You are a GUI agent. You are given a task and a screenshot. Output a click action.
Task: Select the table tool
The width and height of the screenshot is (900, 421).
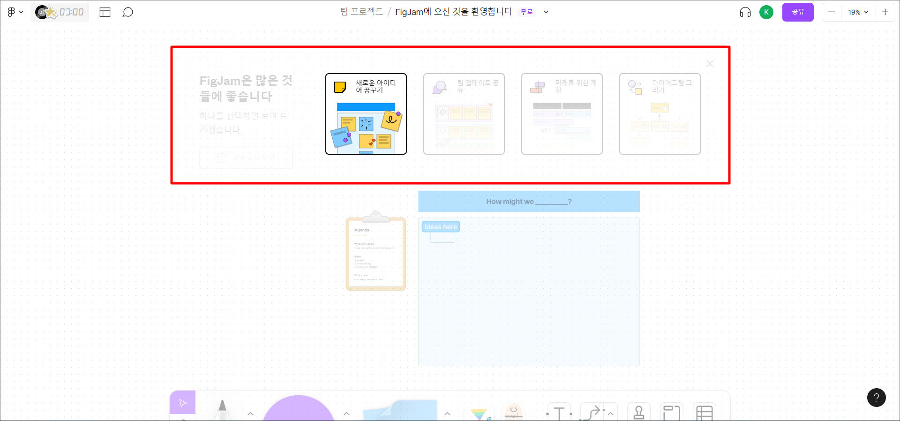(x=705, y=413)
